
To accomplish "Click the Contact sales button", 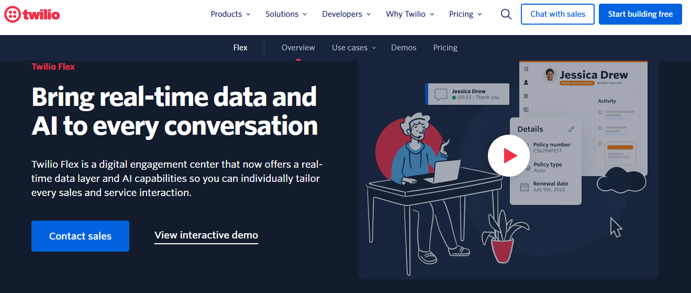I will (x=80, y=236).
